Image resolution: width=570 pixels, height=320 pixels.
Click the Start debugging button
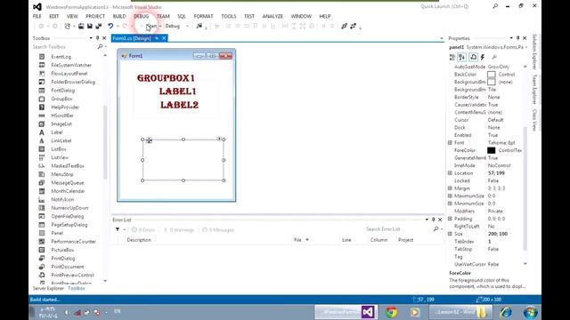[x=151, y=26]
